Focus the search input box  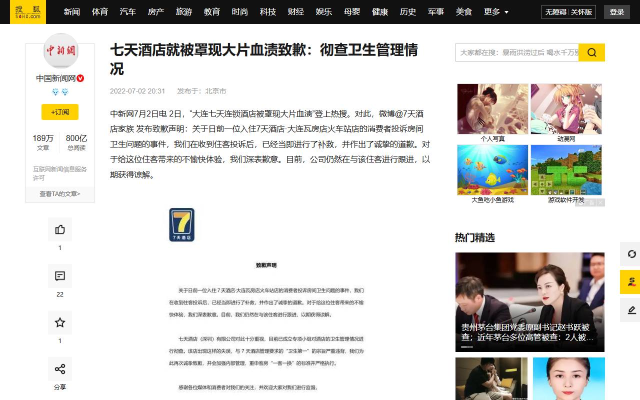(x=517, y=52)
